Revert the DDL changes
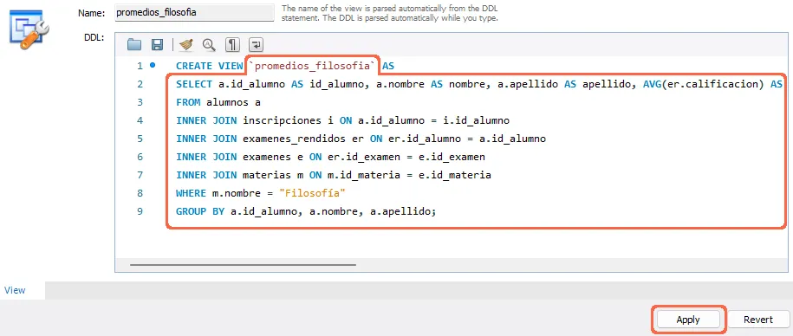 758,320
